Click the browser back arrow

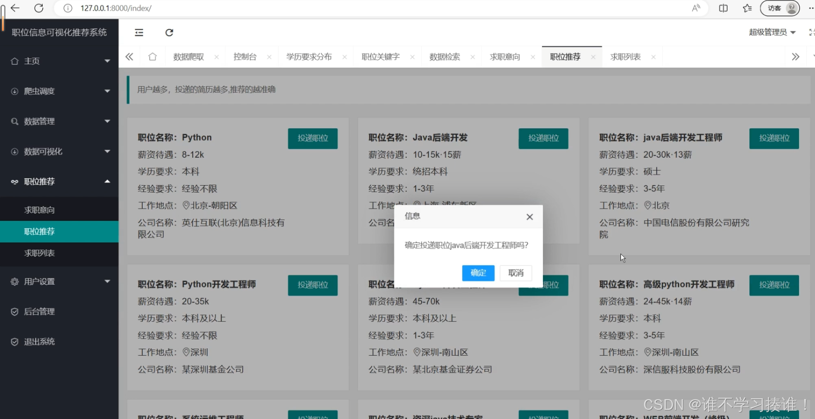[15, 8]
